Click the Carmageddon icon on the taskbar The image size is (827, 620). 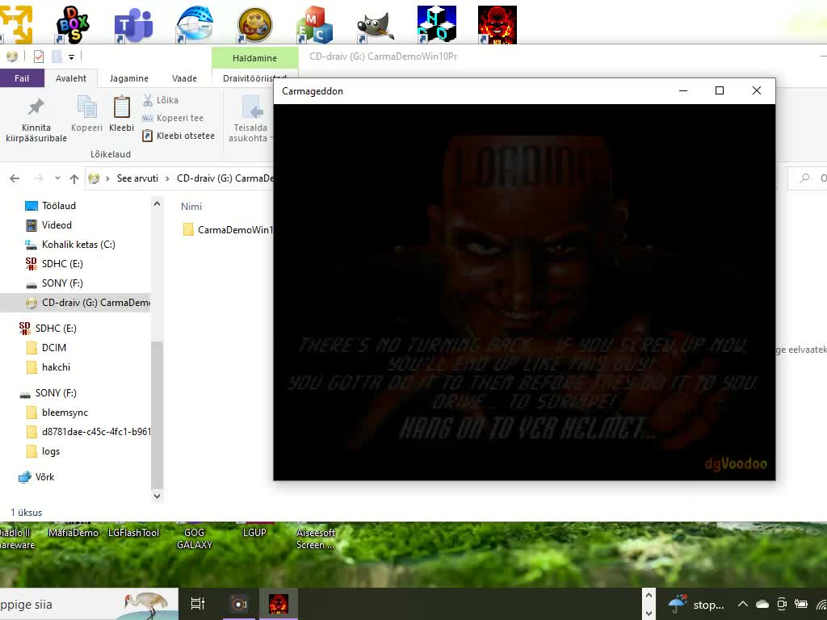coord(279,604)
